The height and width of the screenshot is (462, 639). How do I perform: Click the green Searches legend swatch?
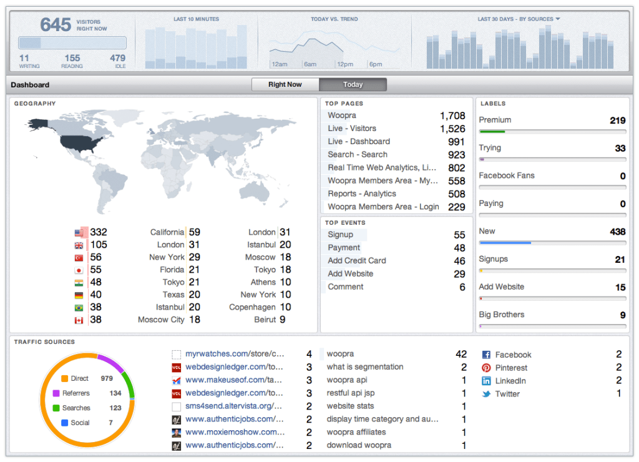pyautogui.click(x=56, y=408)
